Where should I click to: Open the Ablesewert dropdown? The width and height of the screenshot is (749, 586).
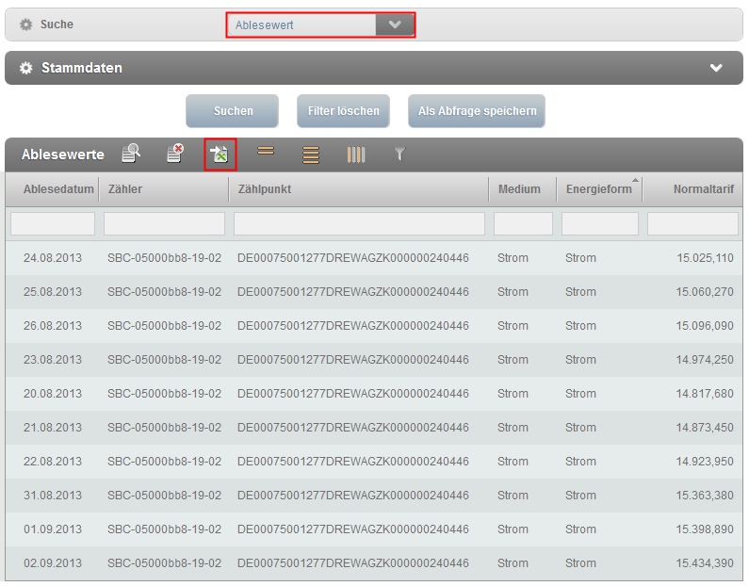(x=395, y=25)
